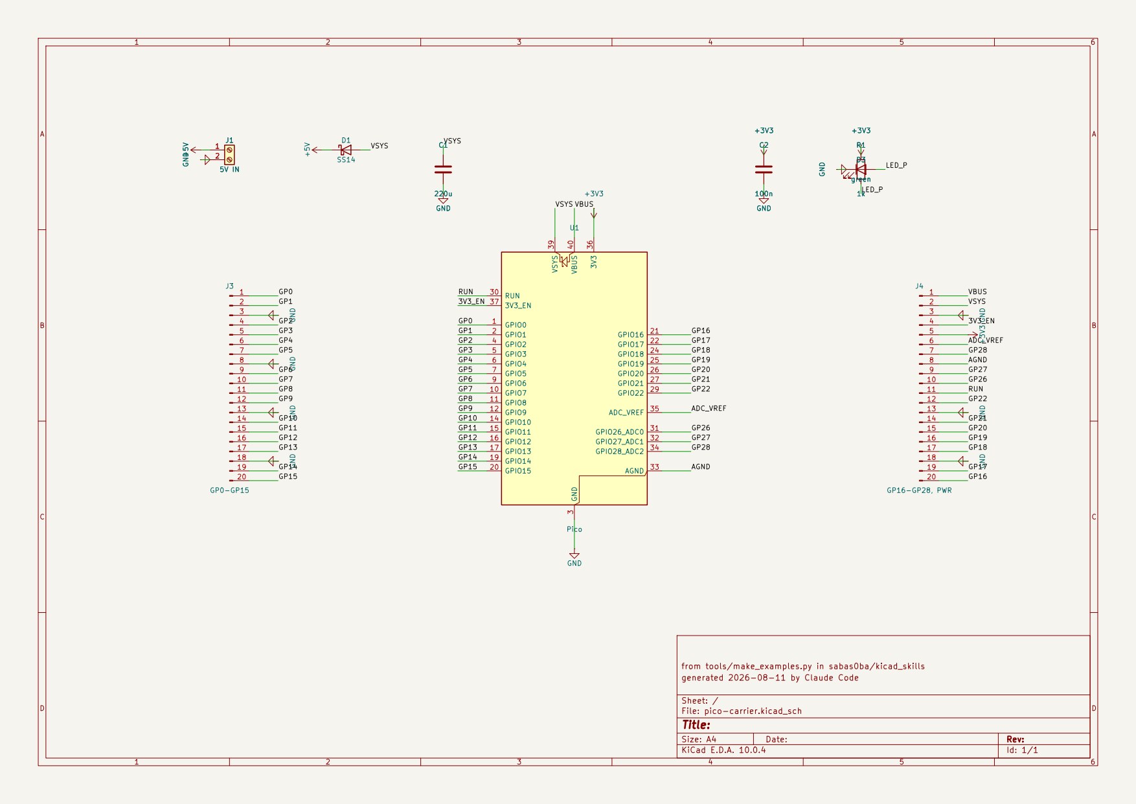Click the +3V3 power label above R1
Screen dimensions: 1136x804
point(861,130)
